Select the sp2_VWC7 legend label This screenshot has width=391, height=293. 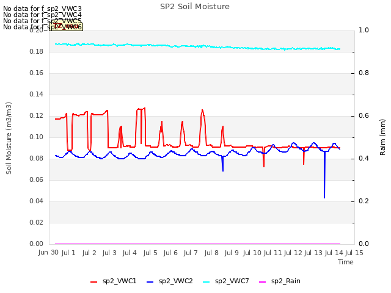tap(232, 281)
